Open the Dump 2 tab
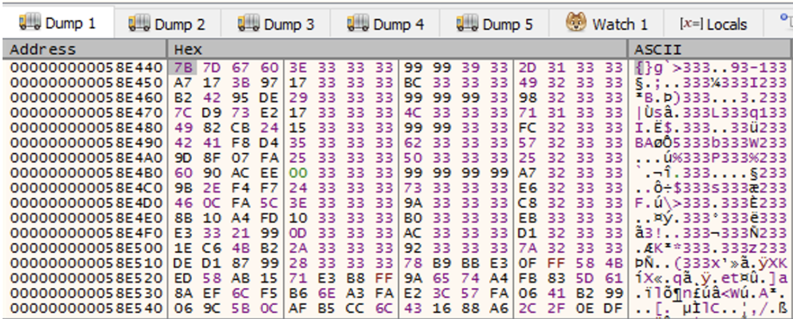 167,25
